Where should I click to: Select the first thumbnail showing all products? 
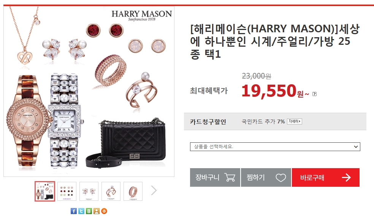tap(45, 191)
